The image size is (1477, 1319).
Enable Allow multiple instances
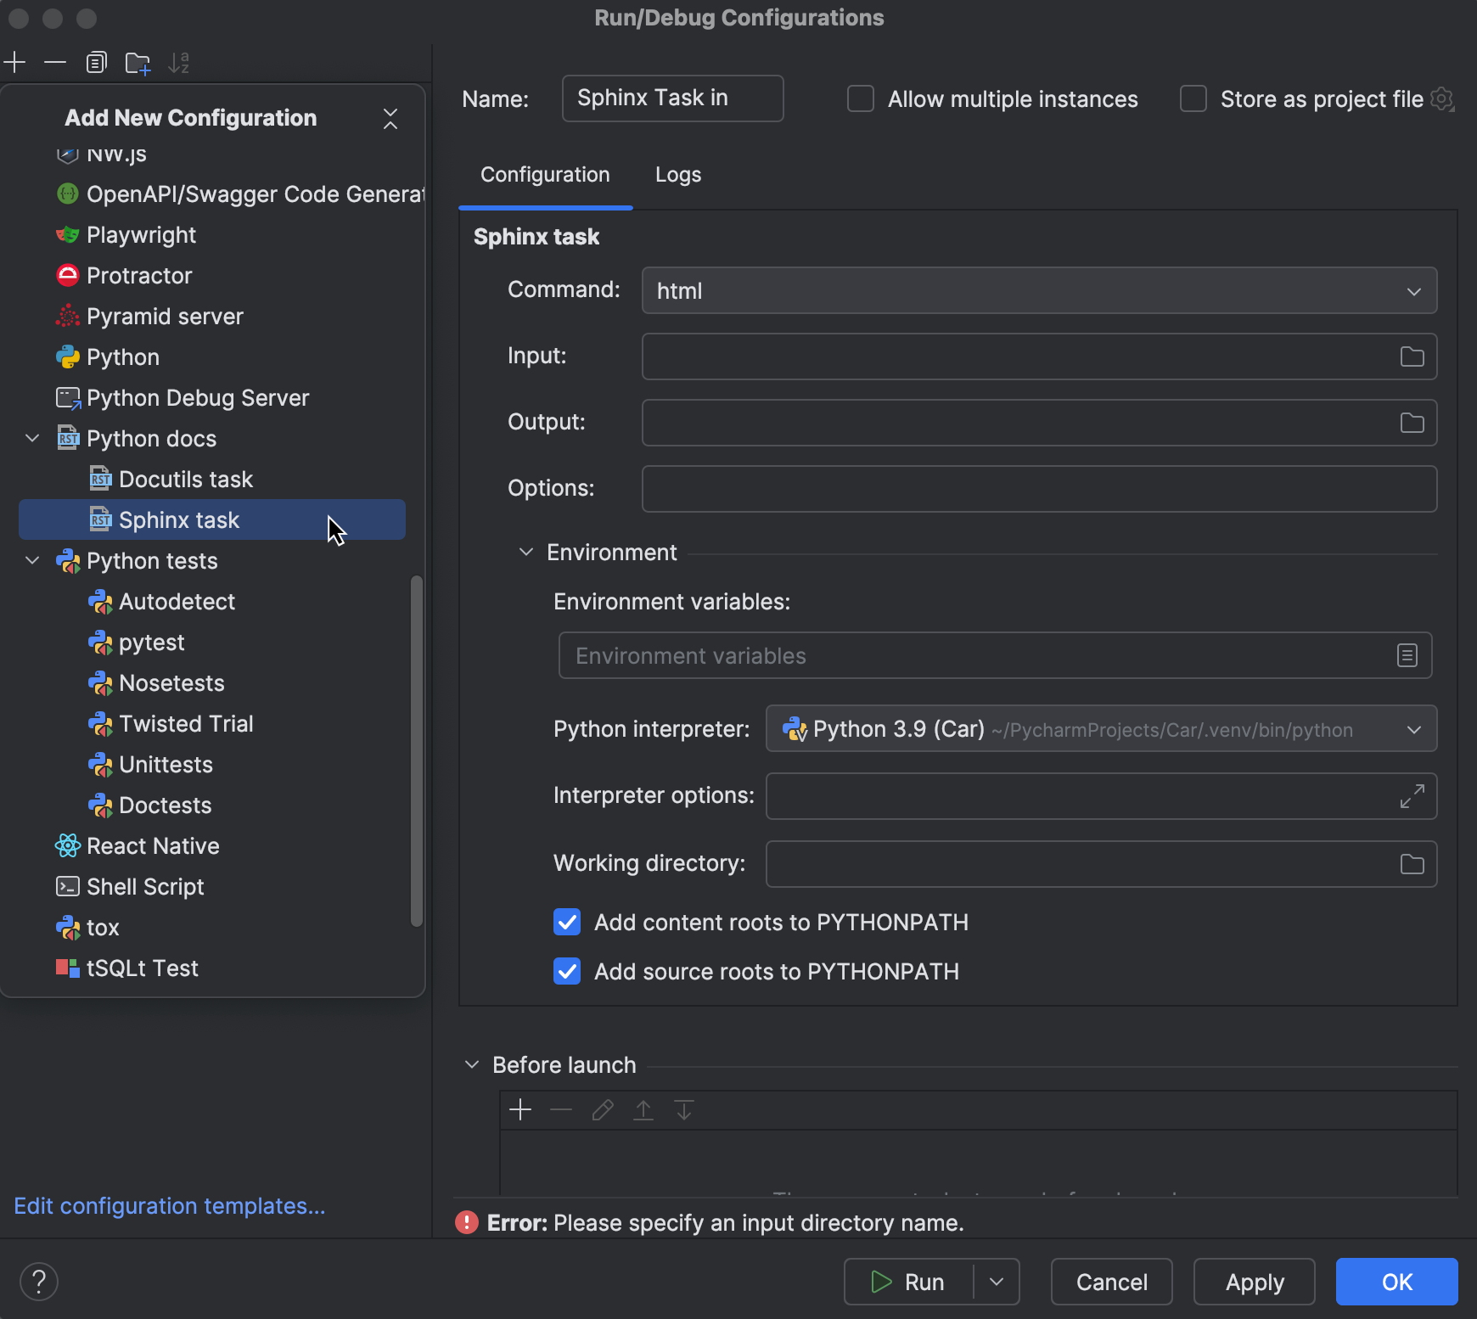coord(860,98)
